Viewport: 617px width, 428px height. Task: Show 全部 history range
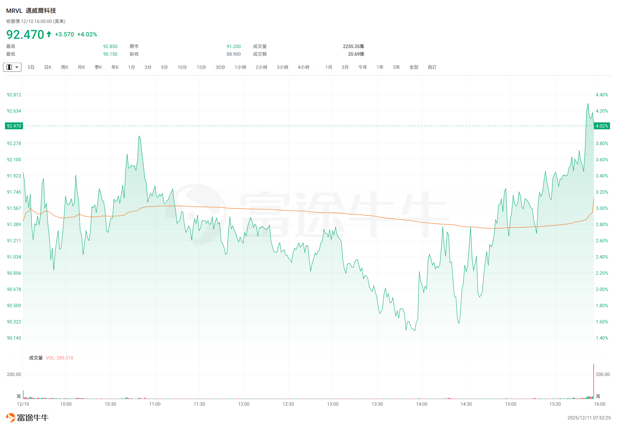point(414,67)
